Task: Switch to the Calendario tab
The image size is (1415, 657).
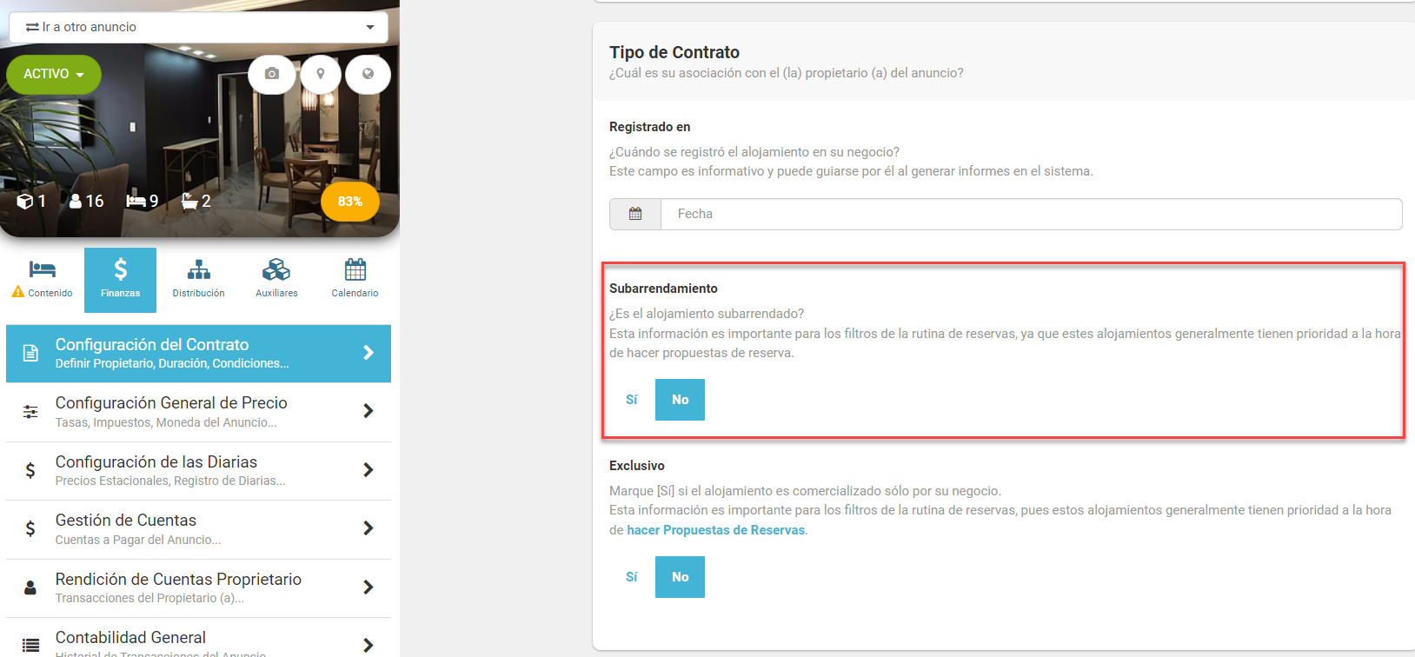Action: coord(355,280)
